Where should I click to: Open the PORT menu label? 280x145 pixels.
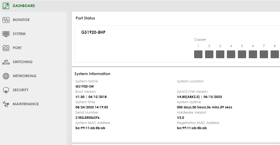[x=17, y=48]
